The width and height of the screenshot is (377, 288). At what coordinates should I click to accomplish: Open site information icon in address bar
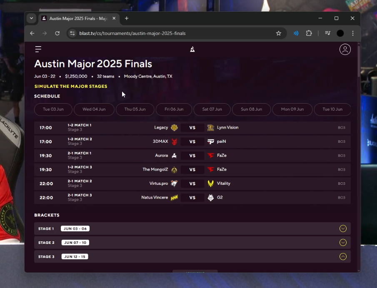[x=72, y=33]
